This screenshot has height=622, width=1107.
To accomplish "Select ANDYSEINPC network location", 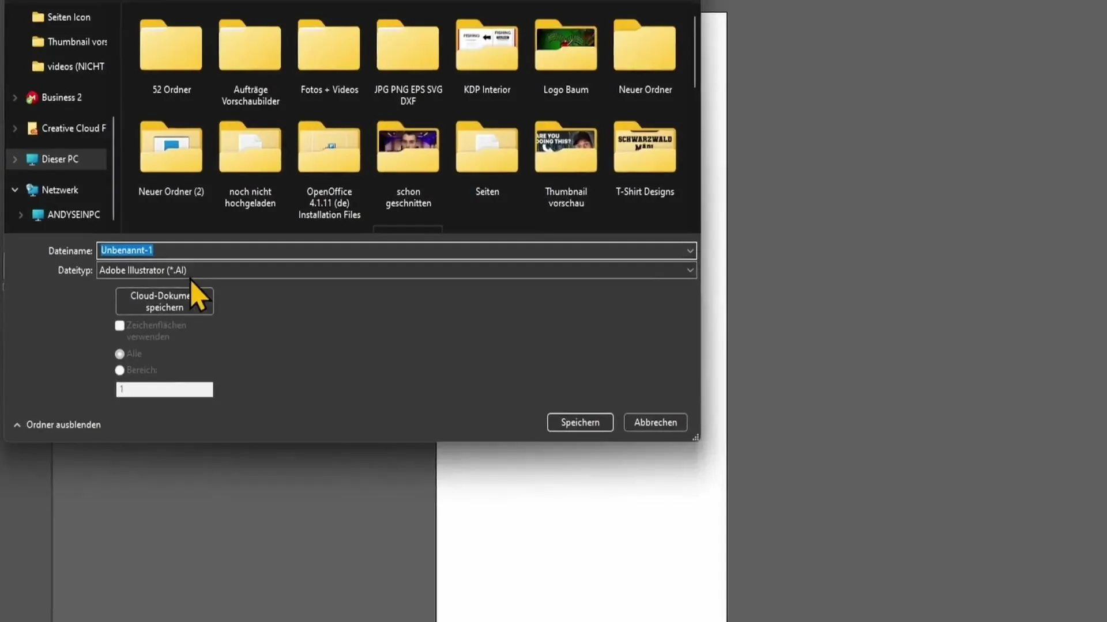I will [x=74, y=214].
